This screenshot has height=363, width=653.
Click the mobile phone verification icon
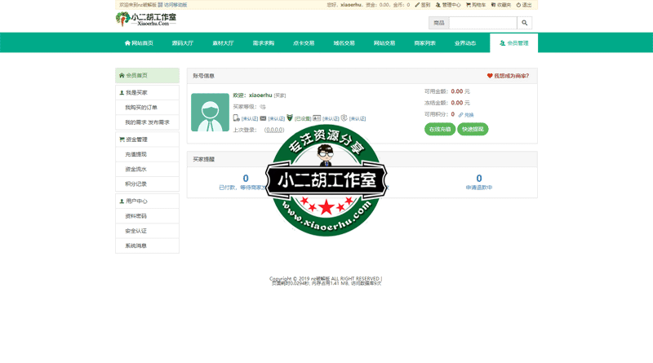(237, 118)
